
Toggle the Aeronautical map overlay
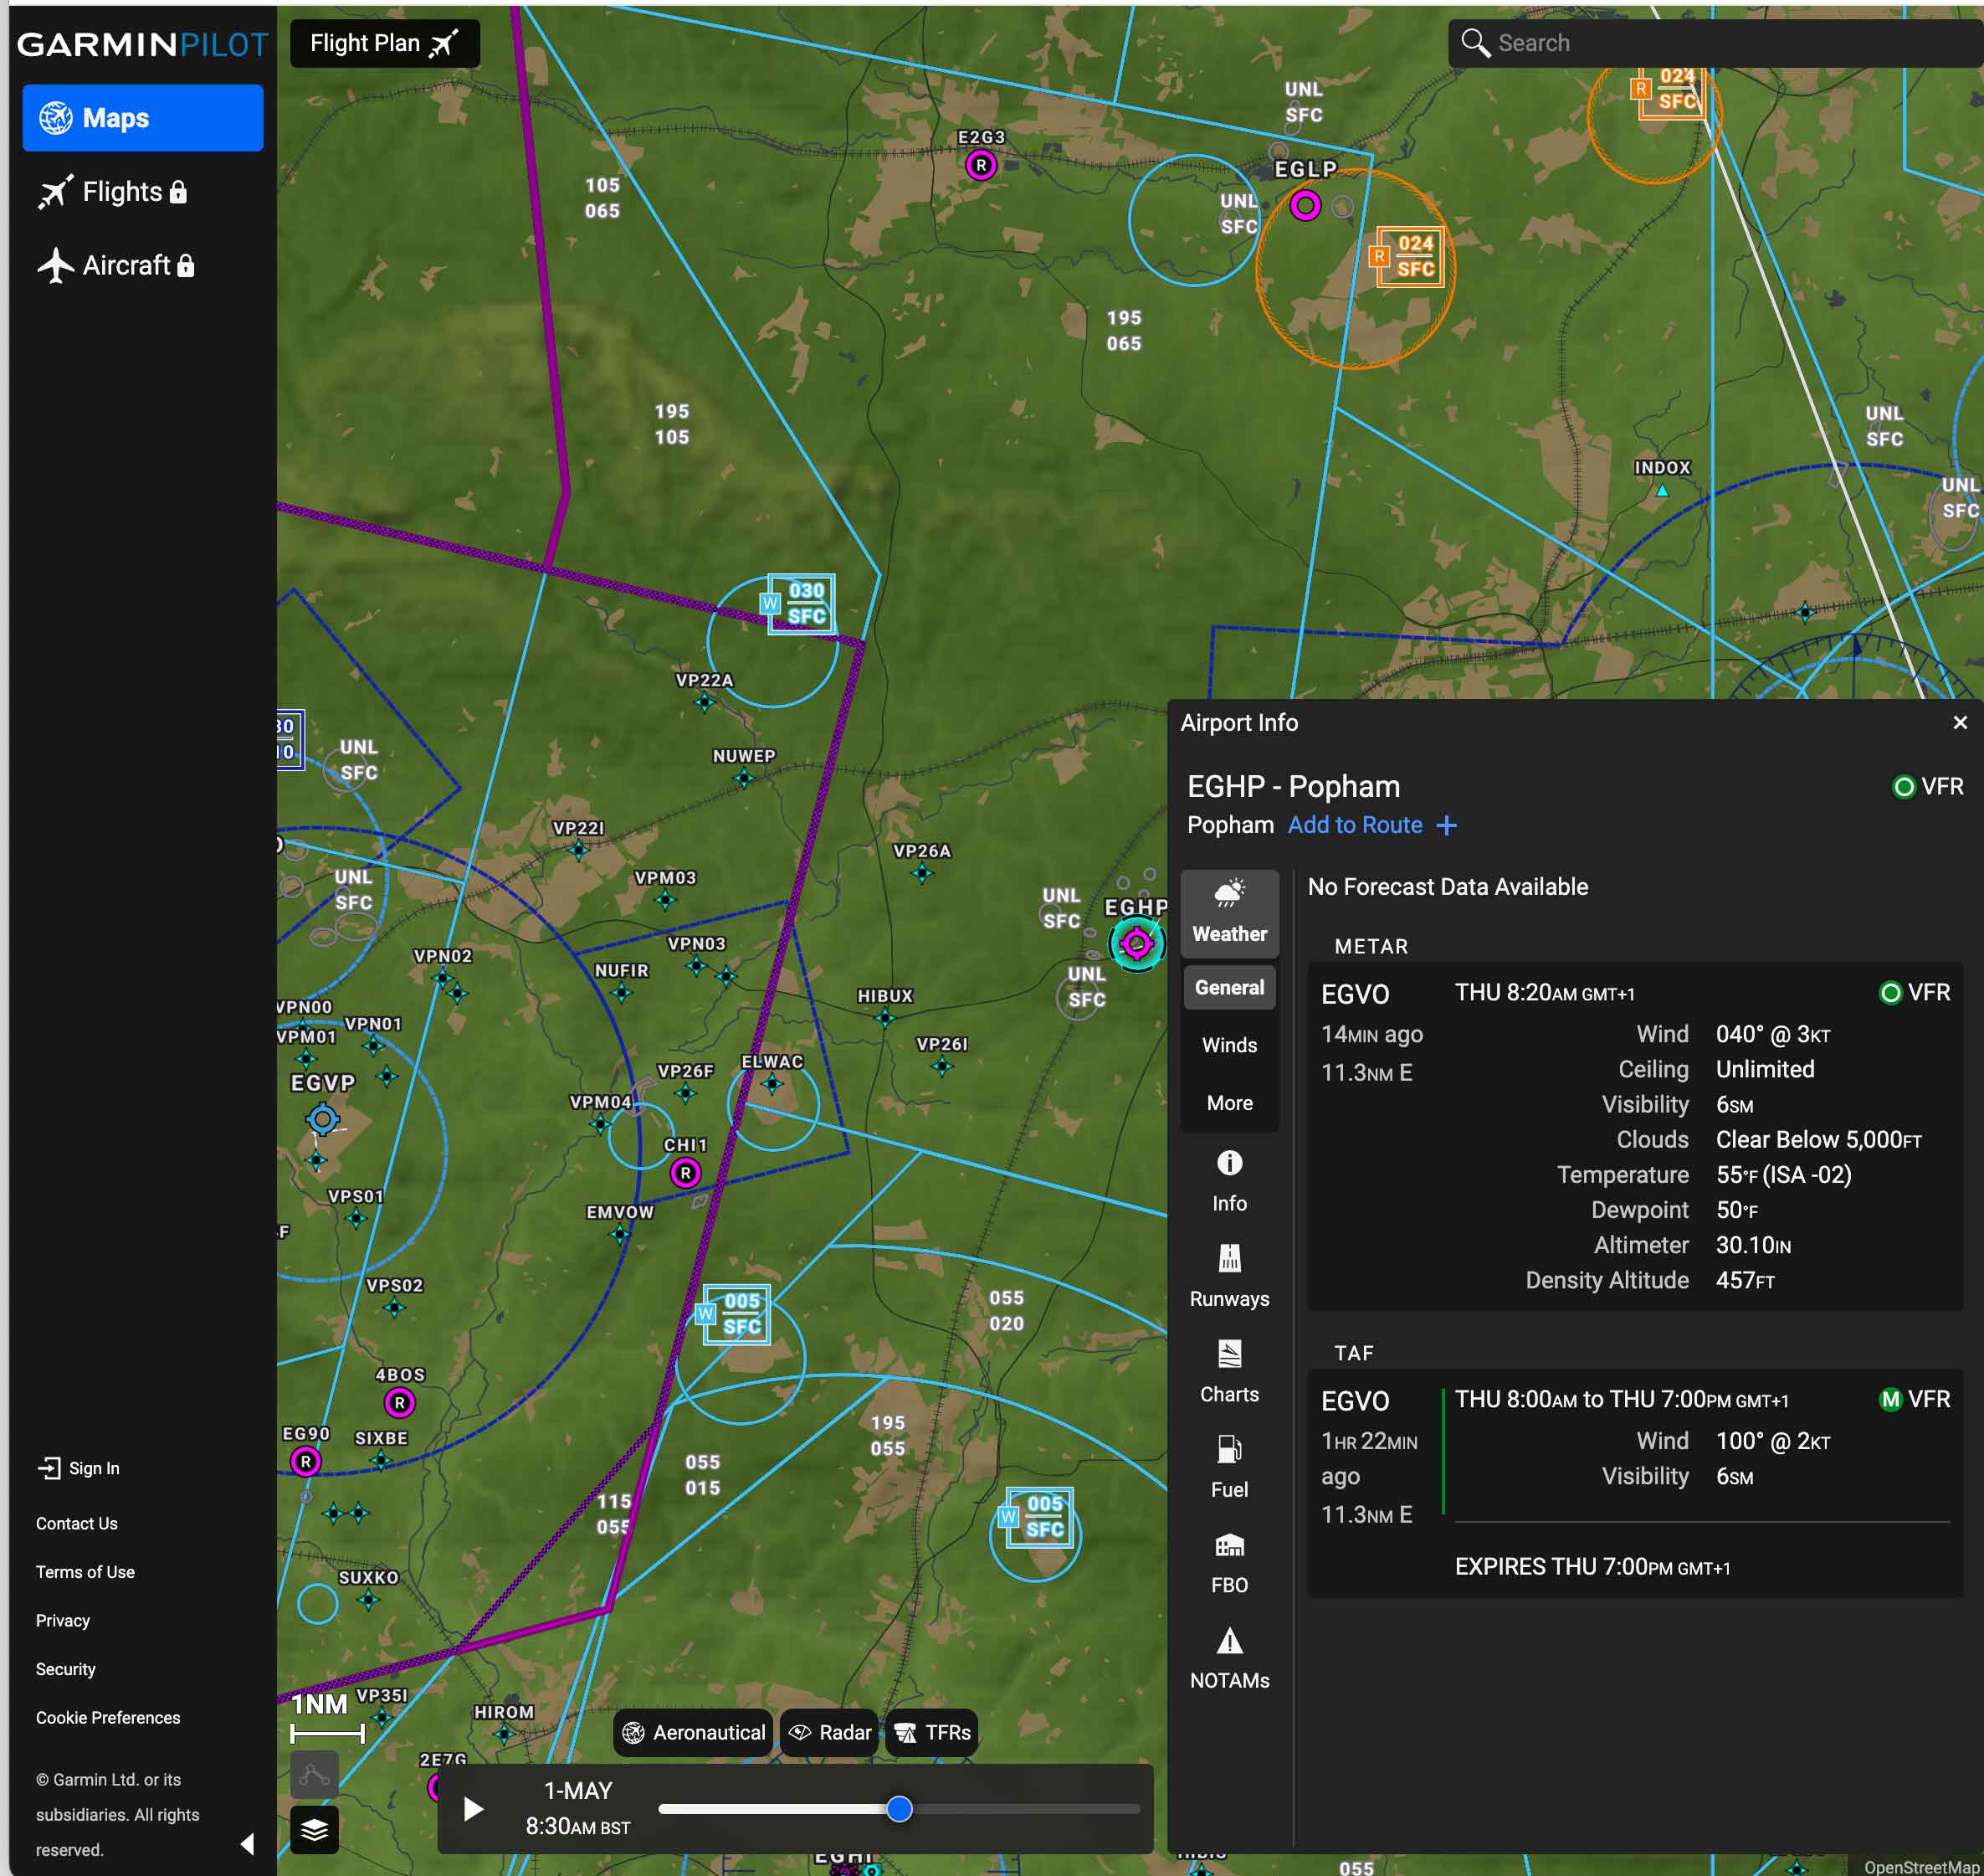(694, 1732)
